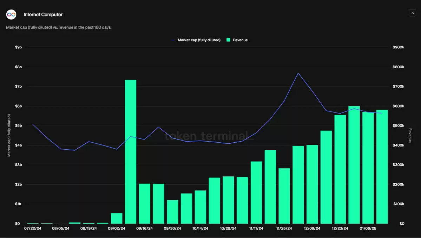The image size is (421, 238).
Task: Click the $200k revenue axis label
Action: pos(399,184)
